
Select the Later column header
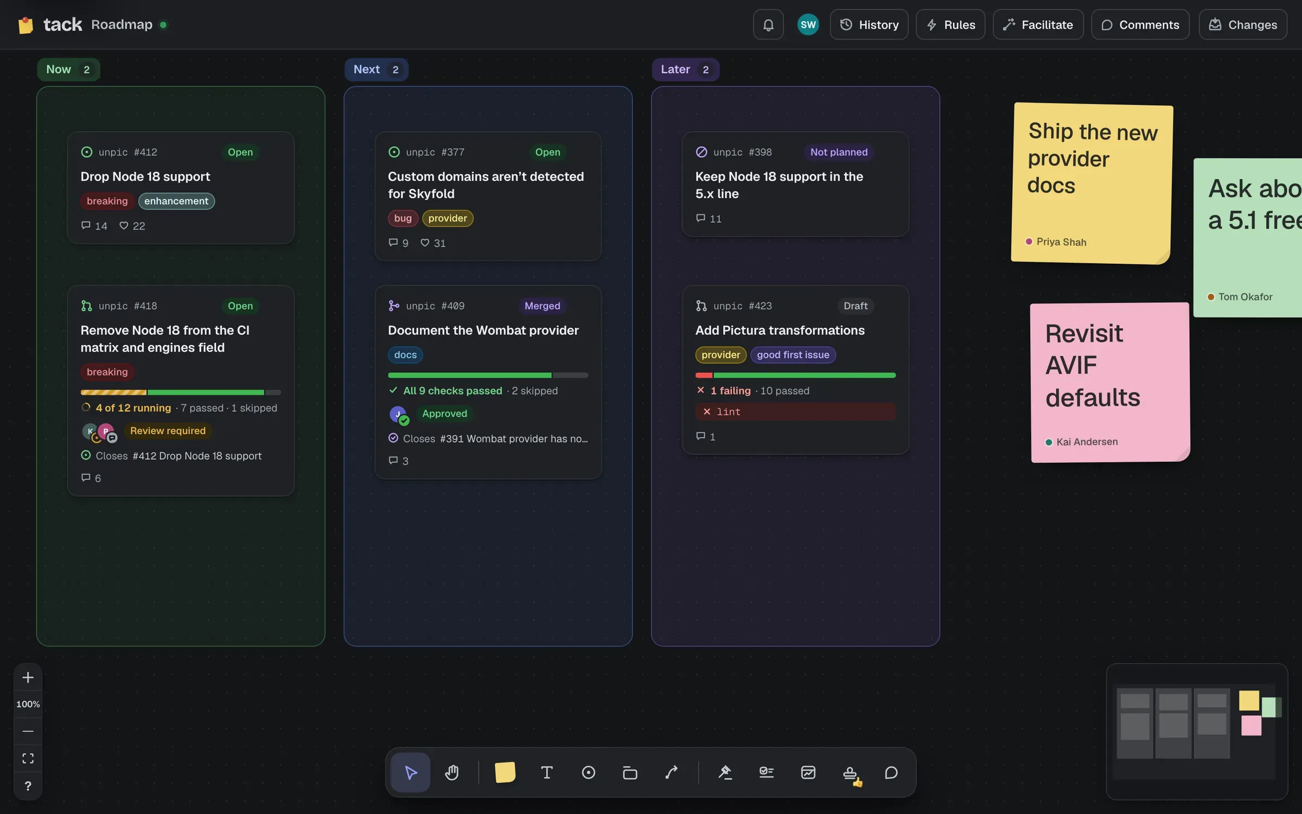pos(685,69)
